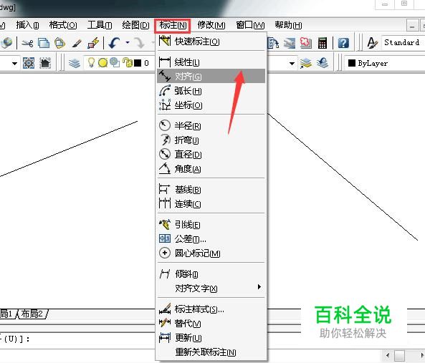Click the sheet set manager icon
Image resolution: width=425 pixels, height=363 pixels.
tap(290, 43)
